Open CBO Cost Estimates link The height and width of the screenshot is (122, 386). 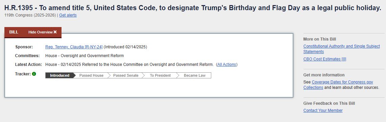(325, 59)
